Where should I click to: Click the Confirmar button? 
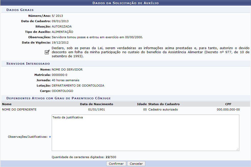click(116, 164)
